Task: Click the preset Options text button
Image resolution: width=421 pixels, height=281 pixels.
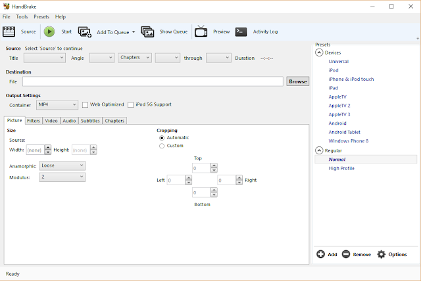Action: [x=397, y=255]
